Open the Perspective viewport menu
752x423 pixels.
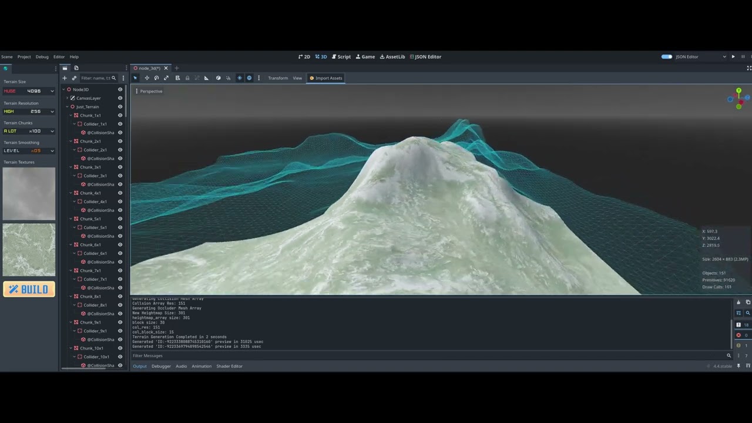point(149,91)
